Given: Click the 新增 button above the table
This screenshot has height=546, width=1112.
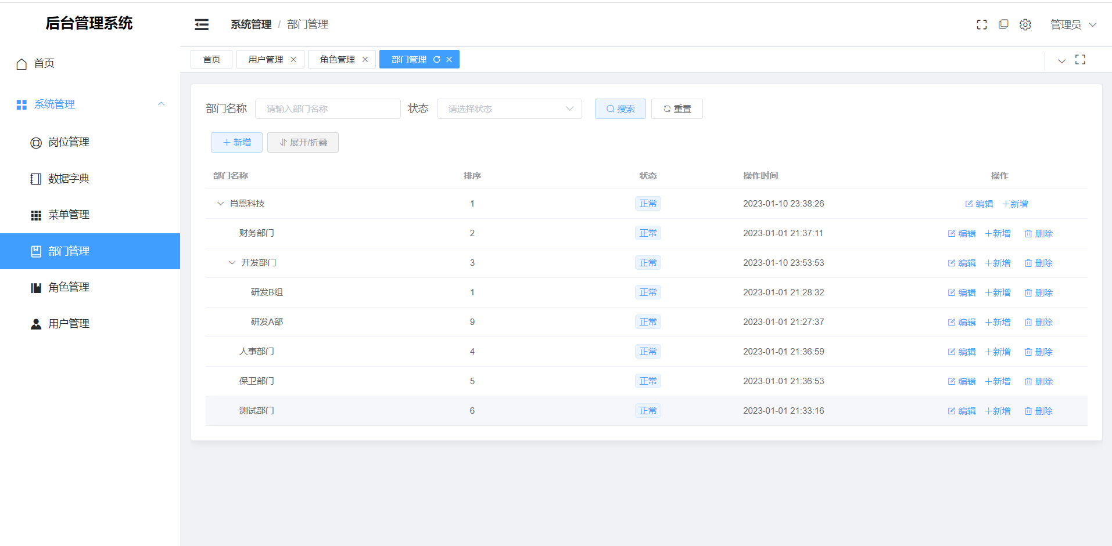Looking at the screenshot, I should (x=236, y=142).
